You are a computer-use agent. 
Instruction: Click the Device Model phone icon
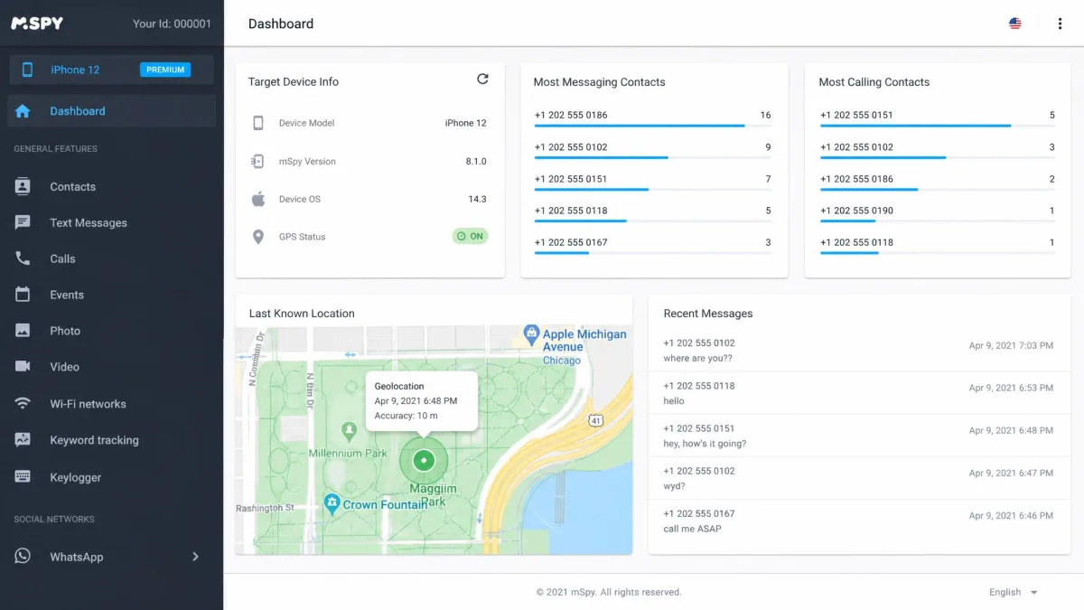[258, 123]
